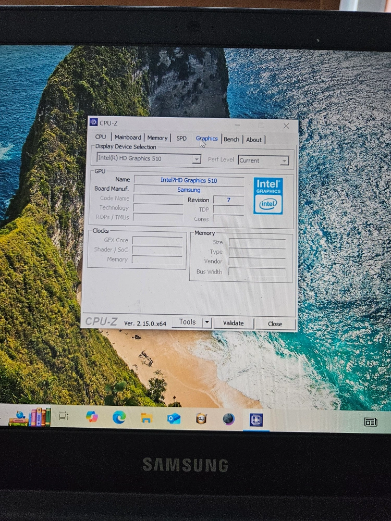Open Task View from the taskbar

click(64, 416)
